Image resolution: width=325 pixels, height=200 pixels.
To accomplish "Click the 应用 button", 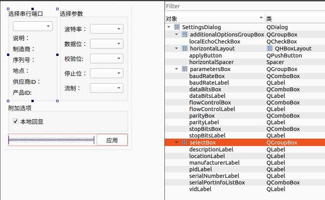I will click(112, 140).
